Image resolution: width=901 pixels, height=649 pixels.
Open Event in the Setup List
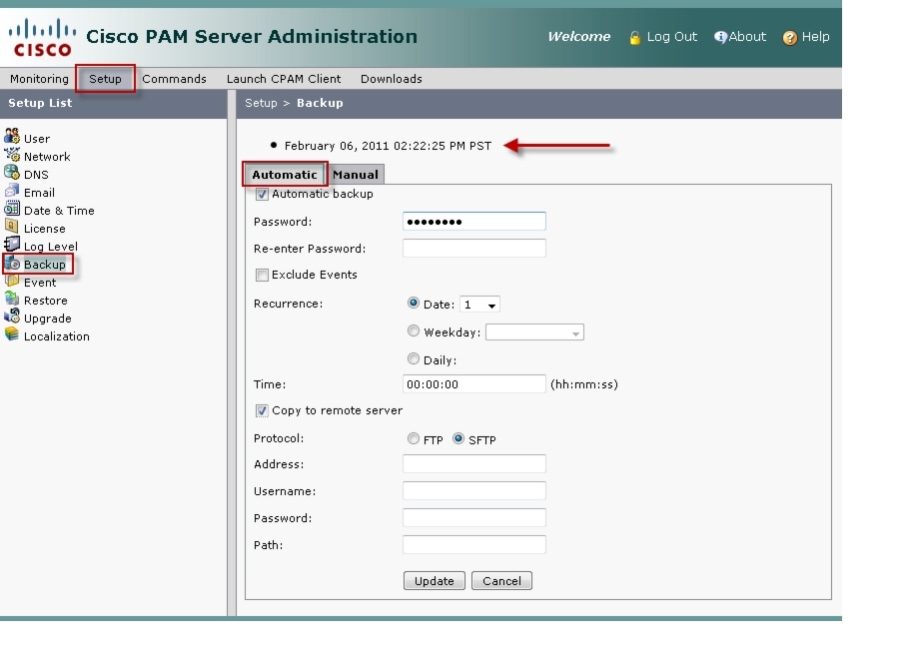tap(40, 283)
